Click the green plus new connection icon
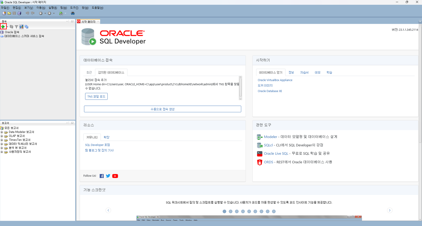422x226 pixels. pos(3,27)
